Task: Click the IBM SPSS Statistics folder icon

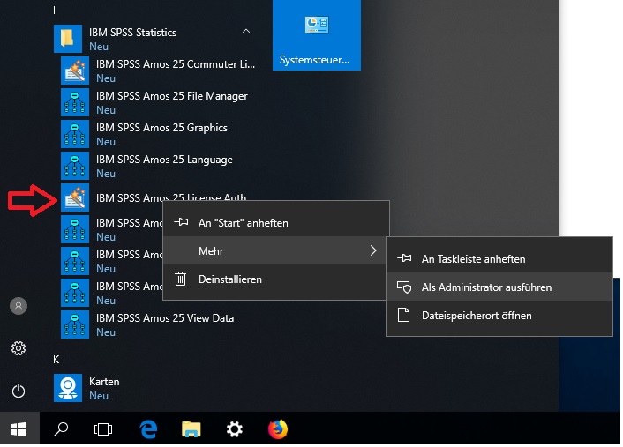Action: 68,39
